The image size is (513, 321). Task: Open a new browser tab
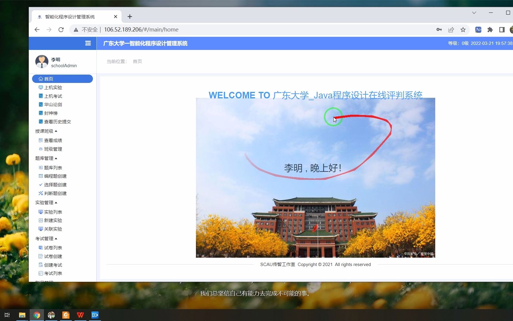tap(130, 17)
